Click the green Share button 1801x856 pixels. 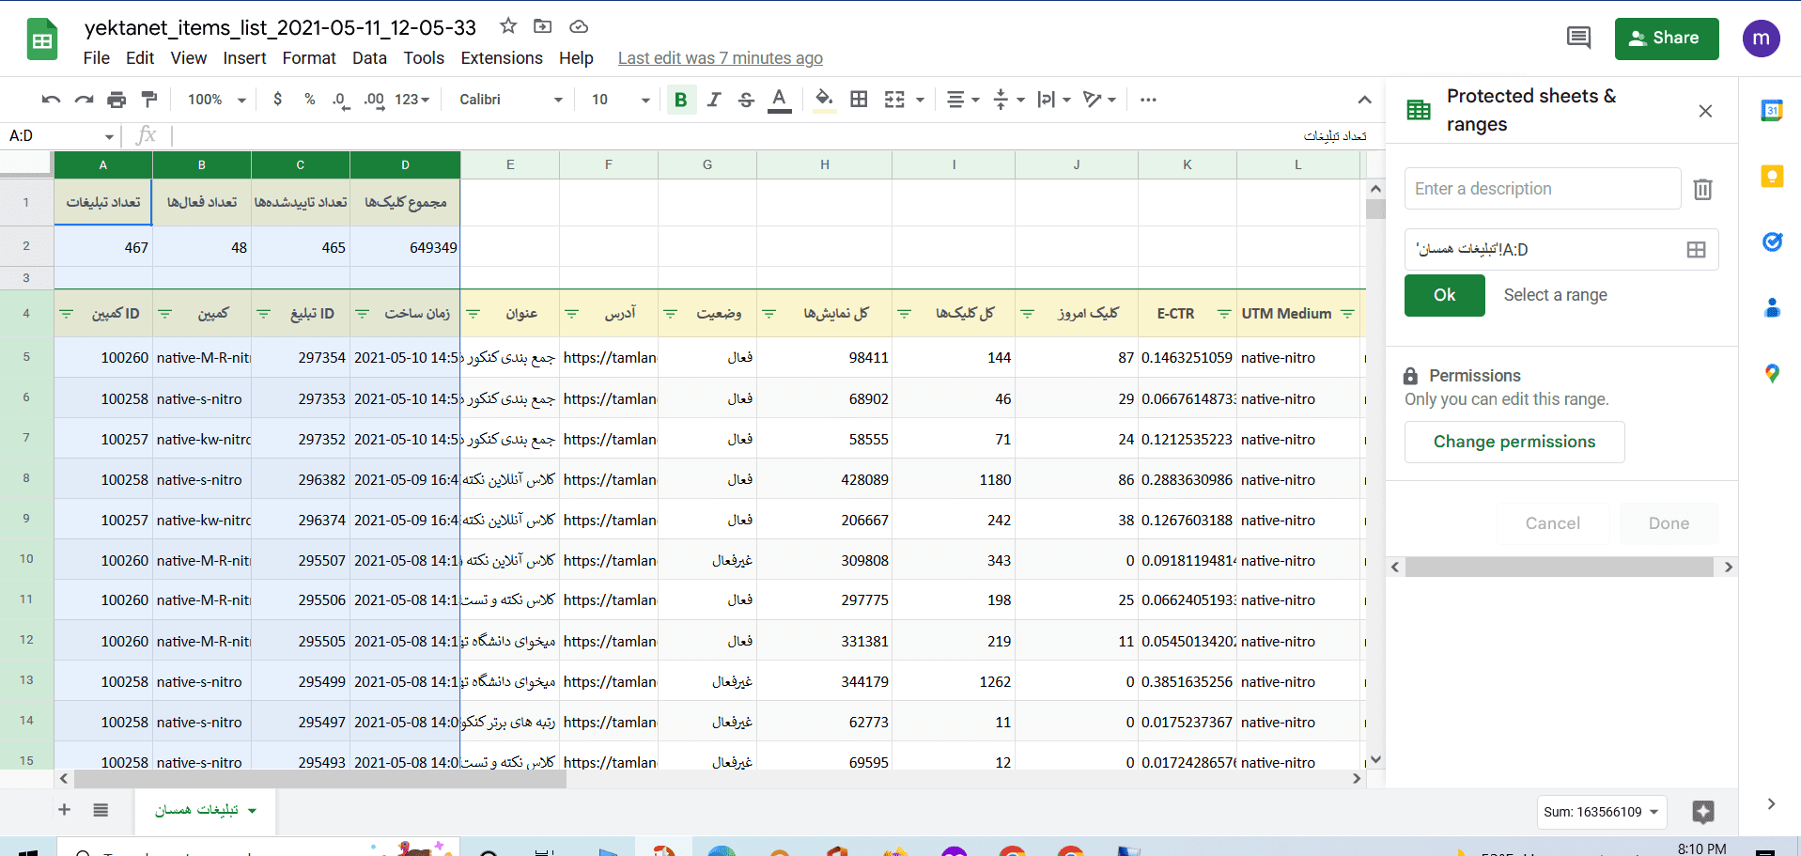1667,39
